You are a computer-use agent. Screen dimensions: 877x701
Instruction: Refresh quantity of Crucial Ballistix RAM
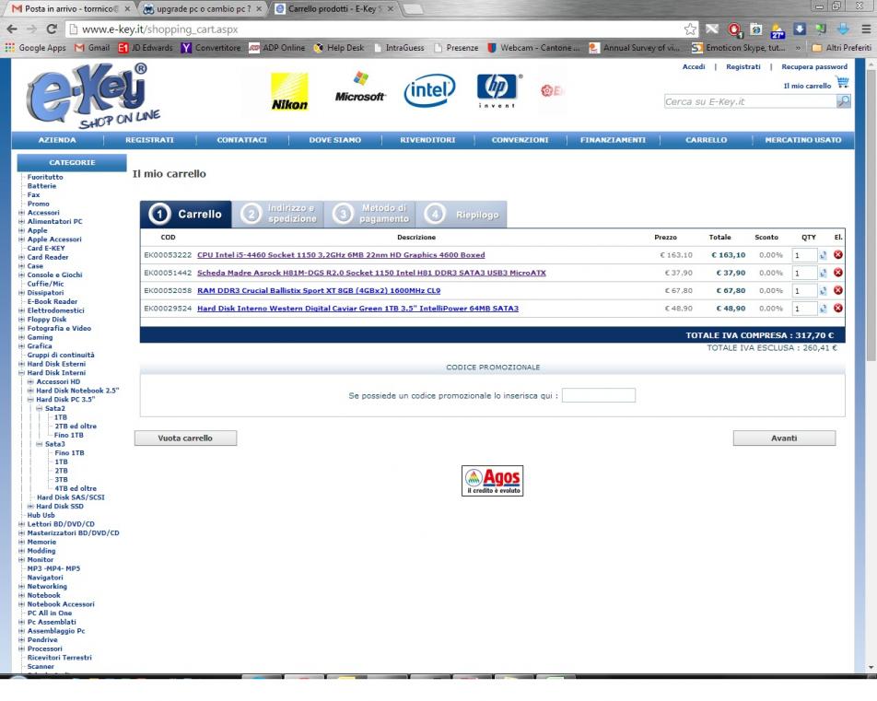(822, 290)
